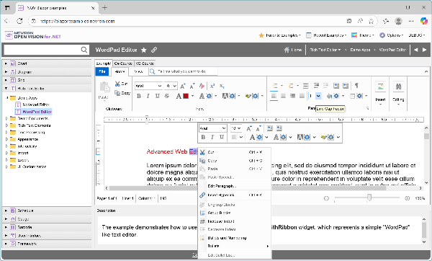Open the ribbon font family combo box
This screenshot has width=432, height=261.
(x=148, y=86)
